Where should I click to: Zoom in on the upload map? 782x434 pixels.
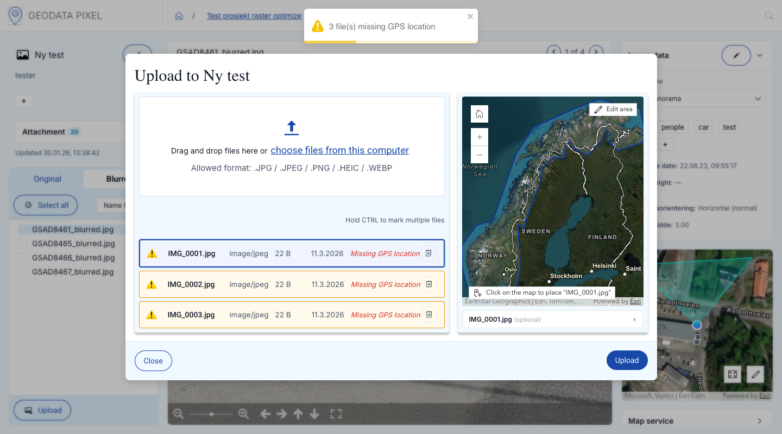(x=480, y=137)
